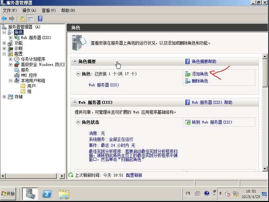Viewport: 269px width, 202px height.
Task: Collapse the 角色摘要 section
Action: pyautogui.click(x=75, y=61)
